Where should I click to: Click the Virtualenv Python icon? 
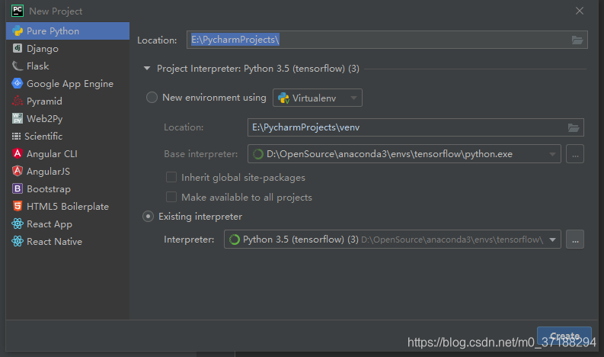(x=283, y=98)
